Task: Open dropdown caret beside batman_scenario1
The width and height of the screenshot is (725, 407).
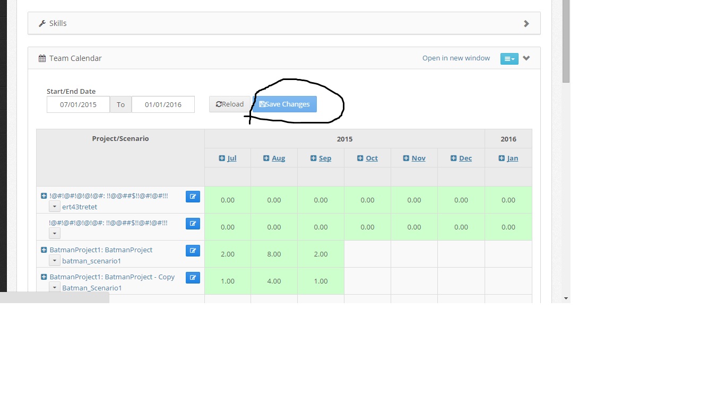Action: coord(55,260)
